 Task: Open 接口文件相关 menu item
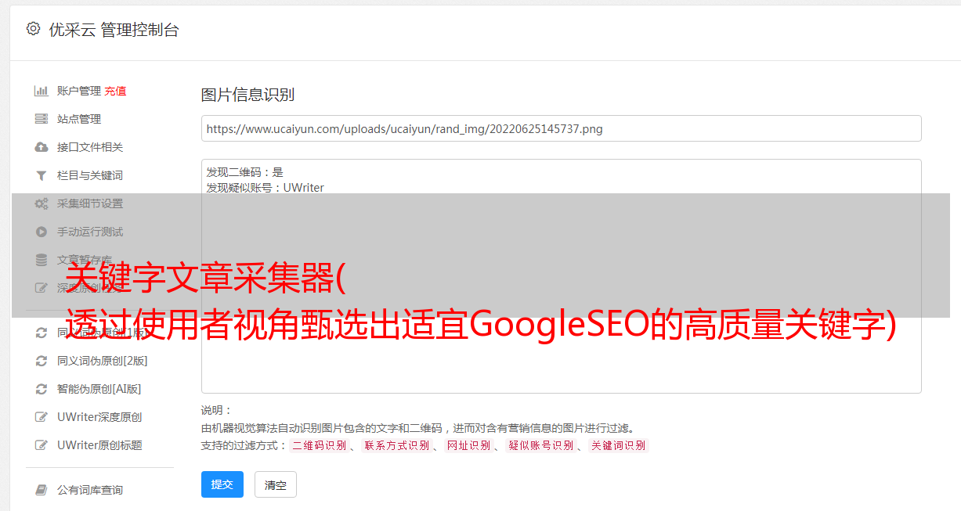[x=90, y=147]
